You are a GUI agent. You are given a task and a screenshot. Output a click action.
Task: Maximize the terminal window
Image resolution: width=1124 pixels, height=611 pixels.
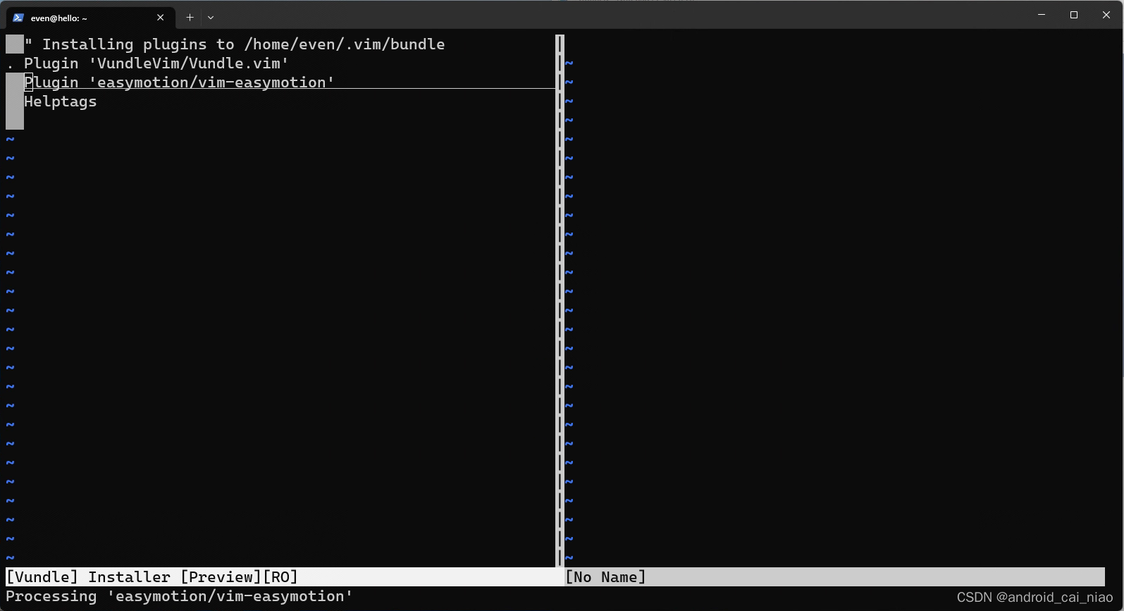[1074, 15]
